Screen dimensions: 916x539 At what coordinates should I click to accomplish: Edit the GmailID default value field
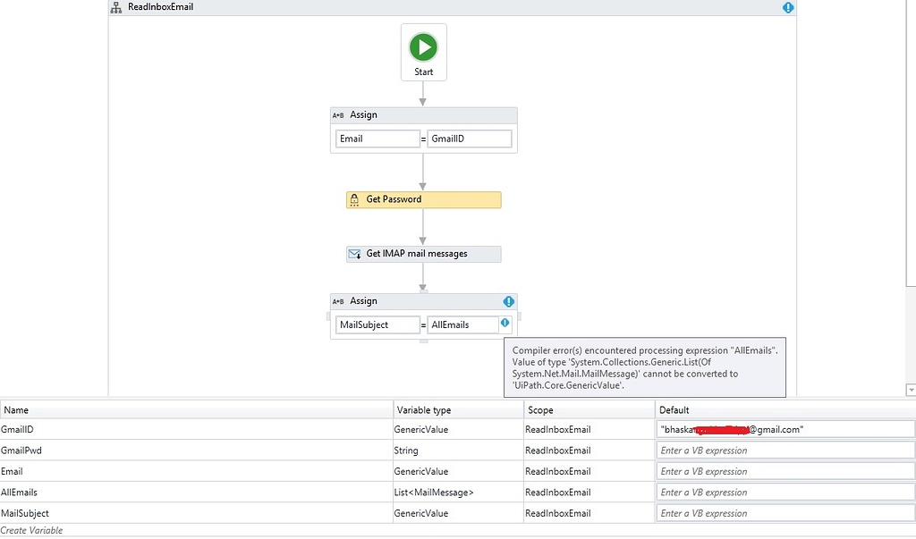[x=785, y=428]
